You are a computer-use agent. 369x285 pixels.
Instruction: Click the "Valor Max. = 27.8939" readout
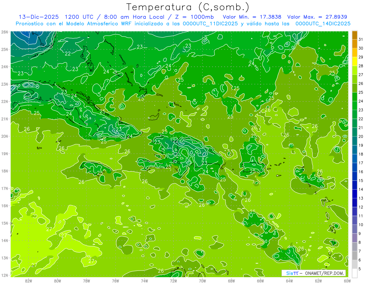pyautogui.click(x=317, y=17)
